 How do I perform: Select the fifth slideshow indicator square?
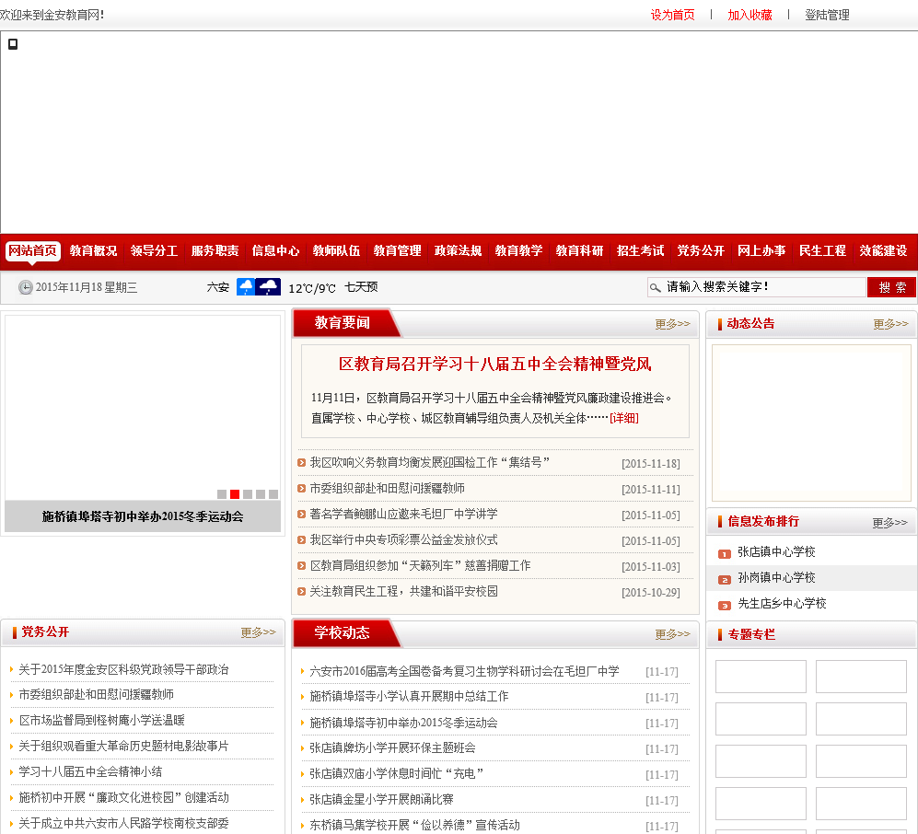(x=273, y=494)
